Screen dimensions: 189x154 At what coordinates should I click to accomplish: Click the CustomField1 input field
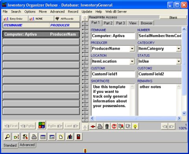pos(113,74)
